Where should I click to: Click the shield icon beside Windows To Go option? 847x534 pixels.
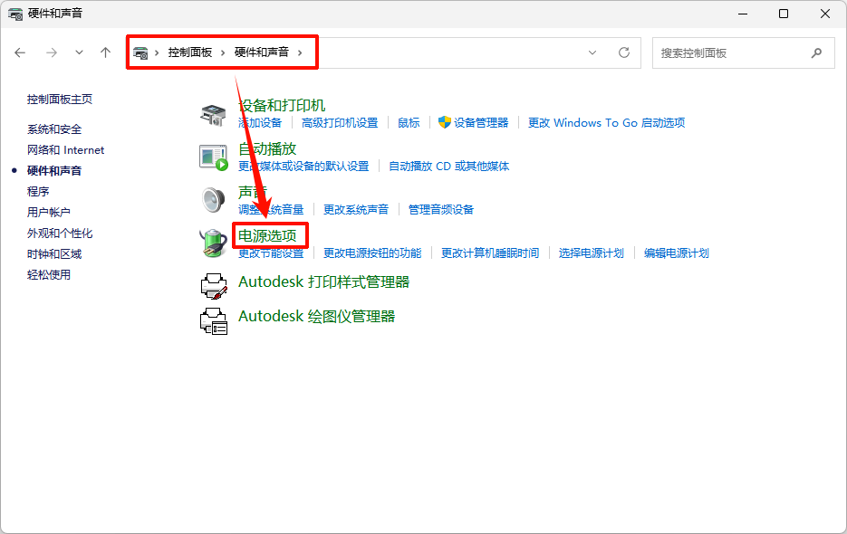point(443,122)
